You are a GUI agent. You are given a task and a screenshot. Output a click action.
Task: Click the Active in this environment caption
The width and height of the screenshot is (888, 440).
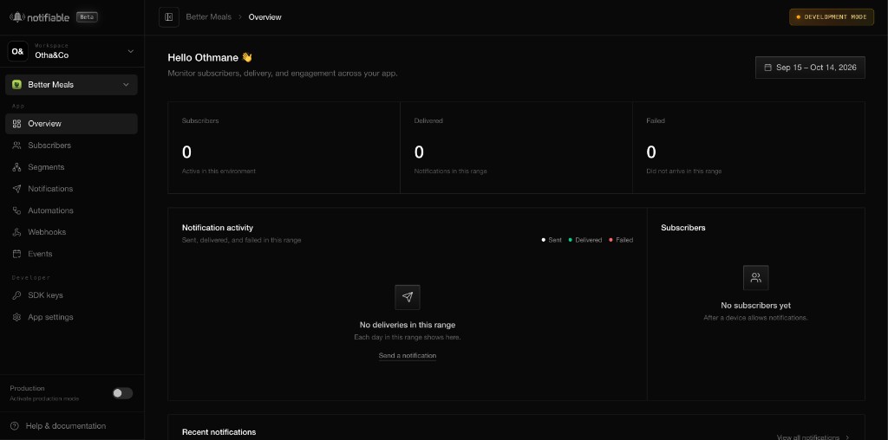(x=219, y=171)
